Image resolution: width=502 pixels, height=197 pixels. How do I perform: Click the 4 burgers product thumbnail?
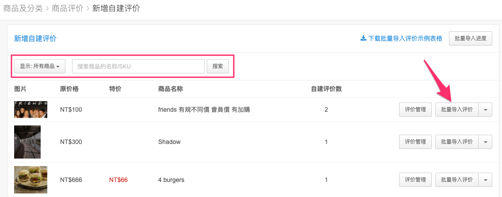click(31, 180)
